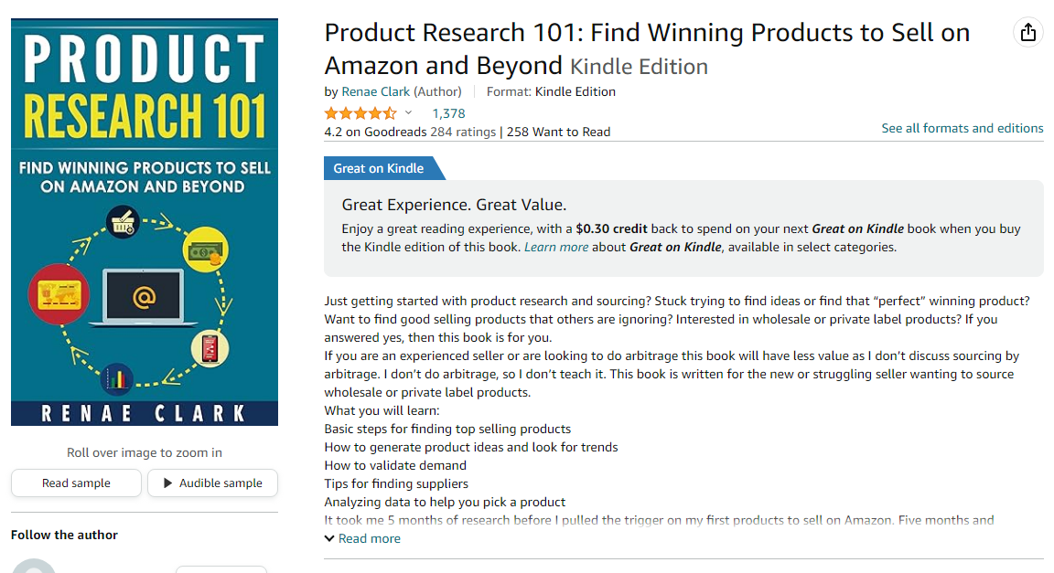Open Learn more about Great on Kindle
The image size is (1054, 573).
tap(556, 247)
